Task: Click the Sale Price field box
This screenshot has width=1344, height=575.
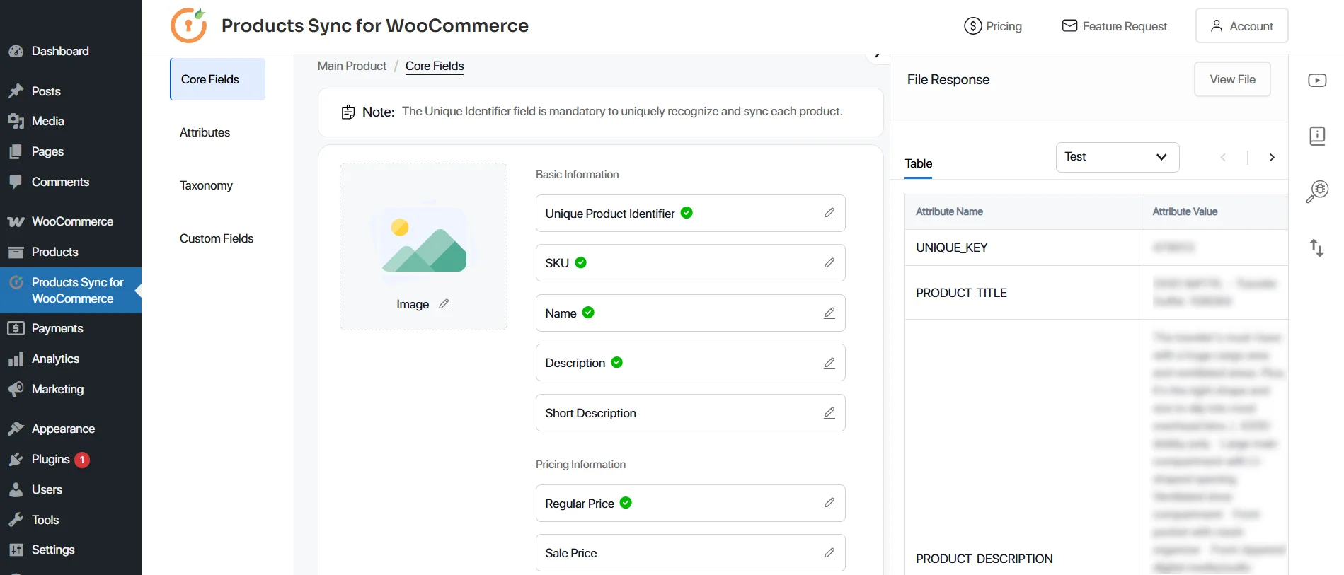Action: pyautogui.click(x=690, y=553)
